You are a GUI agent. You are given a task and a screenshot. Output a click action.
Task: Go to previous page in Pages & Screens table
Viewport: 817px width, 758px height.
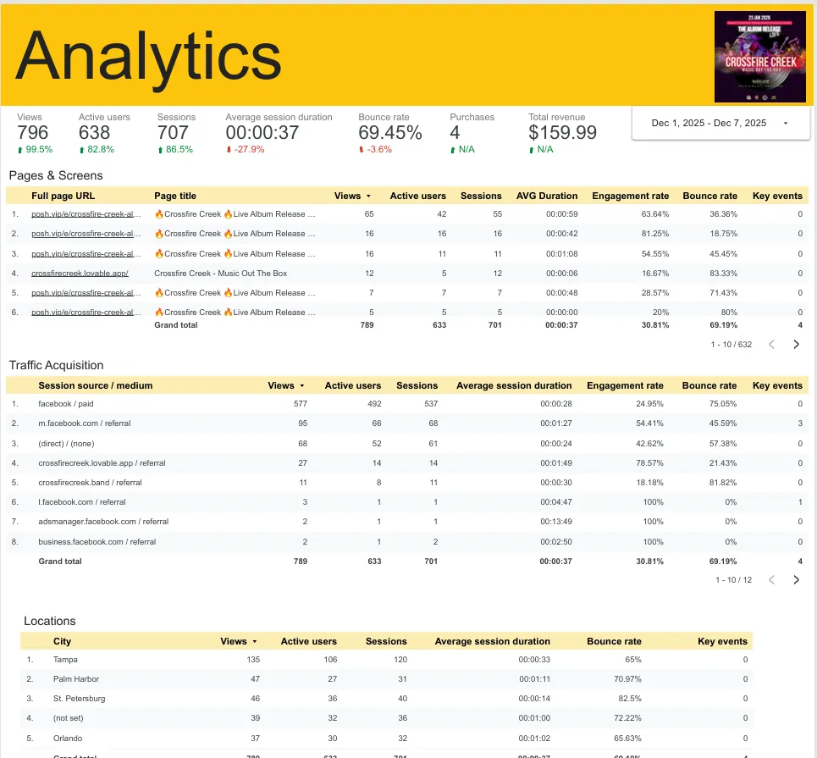coord(771,344)
